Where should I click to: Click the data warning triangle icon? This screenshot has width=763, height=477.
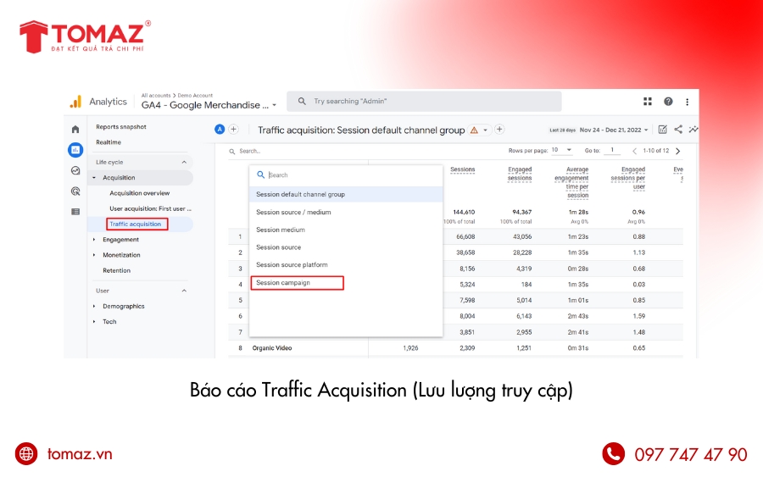(474, 130)
